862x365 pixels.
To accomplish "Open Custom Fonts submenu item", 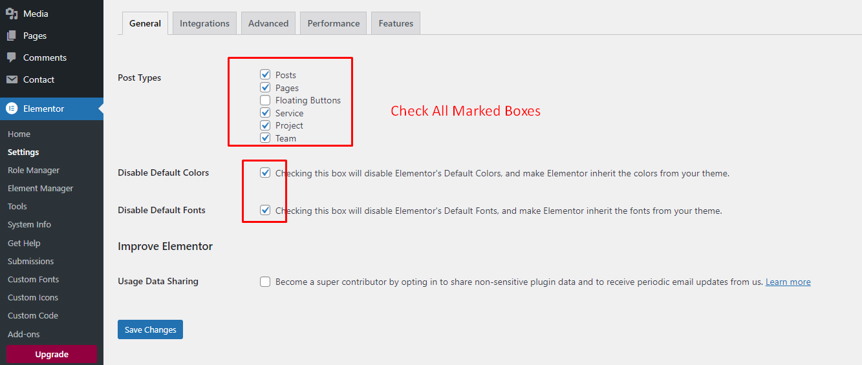I will pos(34,280).
